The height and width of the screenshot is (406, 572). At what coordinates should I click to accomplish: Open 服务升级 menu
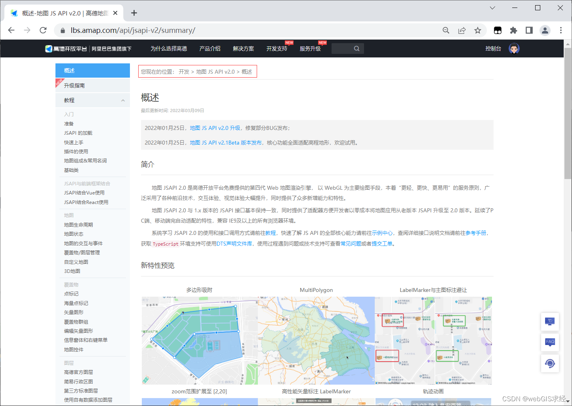pos(310,49)
